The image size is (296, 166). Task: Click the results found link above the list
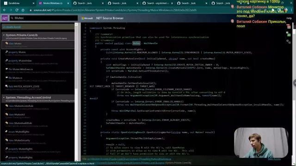tap(12, 27)
